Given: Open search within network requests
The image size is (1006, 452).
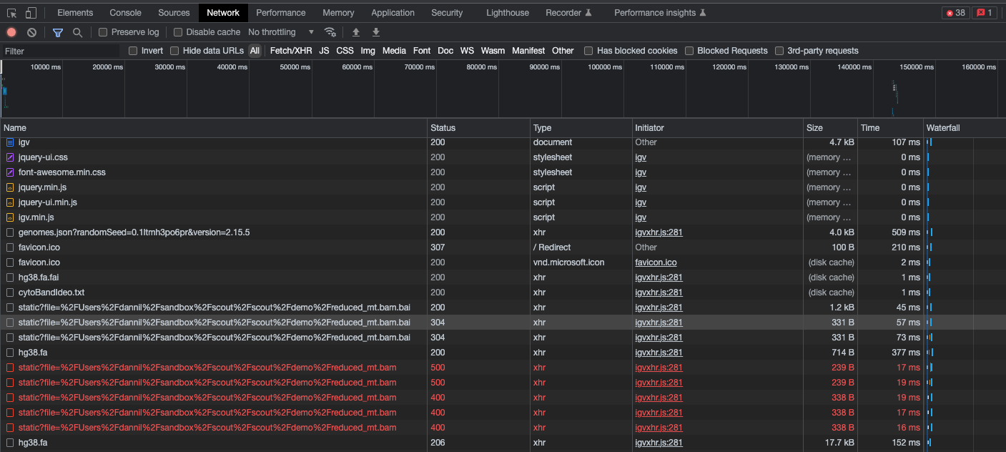Looking at the screenshot, I should pos(77,31).
